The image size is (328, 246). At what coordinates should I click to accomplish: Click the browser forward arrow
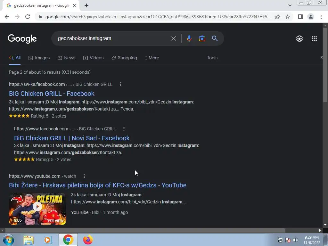point(17,17)
